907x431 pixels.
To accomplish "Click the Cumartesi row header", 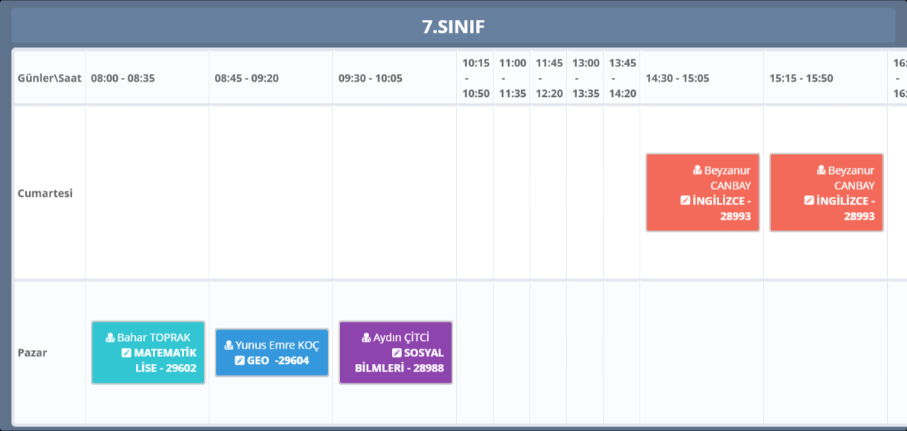I will pyautogui.click(x=45, y=193).
